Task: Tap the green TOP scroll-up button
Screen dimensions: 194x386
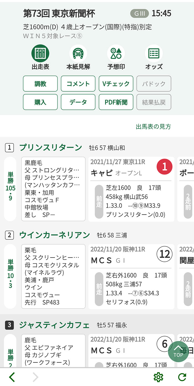Action: coord(178,351)
